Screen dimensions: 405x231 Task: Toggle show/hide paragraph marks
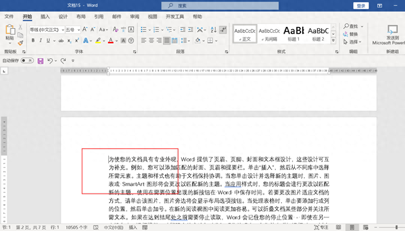tap(223, 30)
